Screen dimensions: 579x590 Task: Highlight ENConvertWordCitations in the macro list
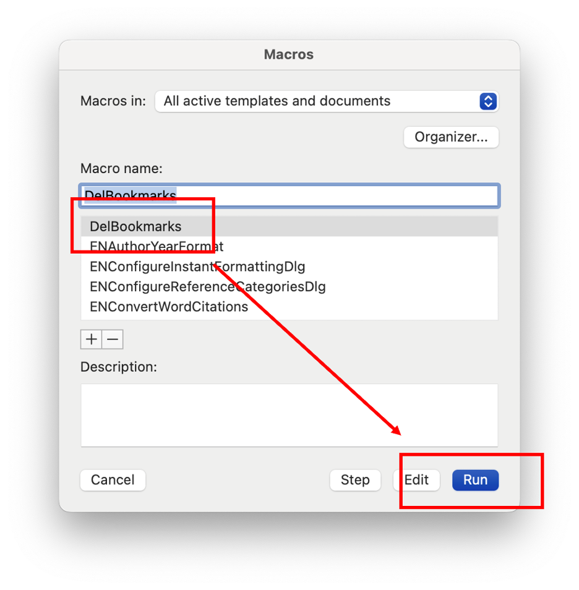tap(169, 307)
